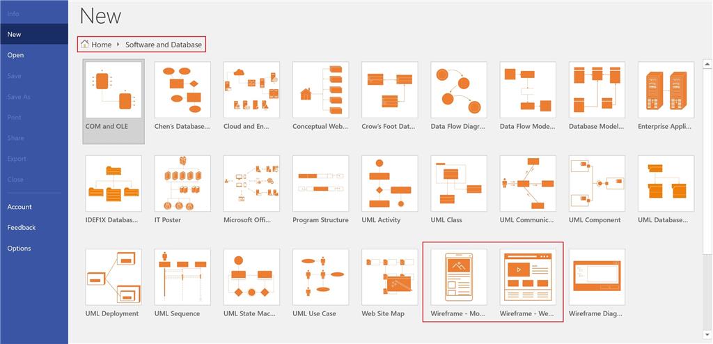
Task: Click the Home breadcrumb link
Action: pos(96,45)
